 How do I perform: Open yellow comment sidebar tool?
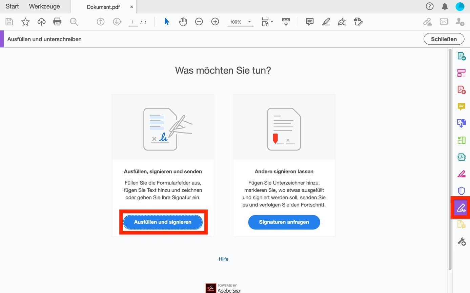click(462, 107)
